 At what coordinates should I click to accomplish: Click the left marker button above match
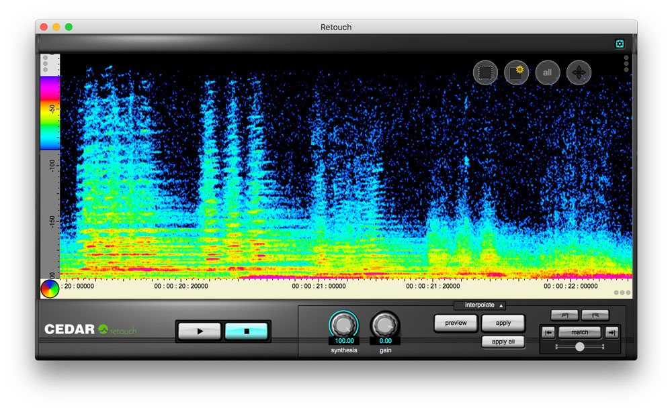coord(564,315)
